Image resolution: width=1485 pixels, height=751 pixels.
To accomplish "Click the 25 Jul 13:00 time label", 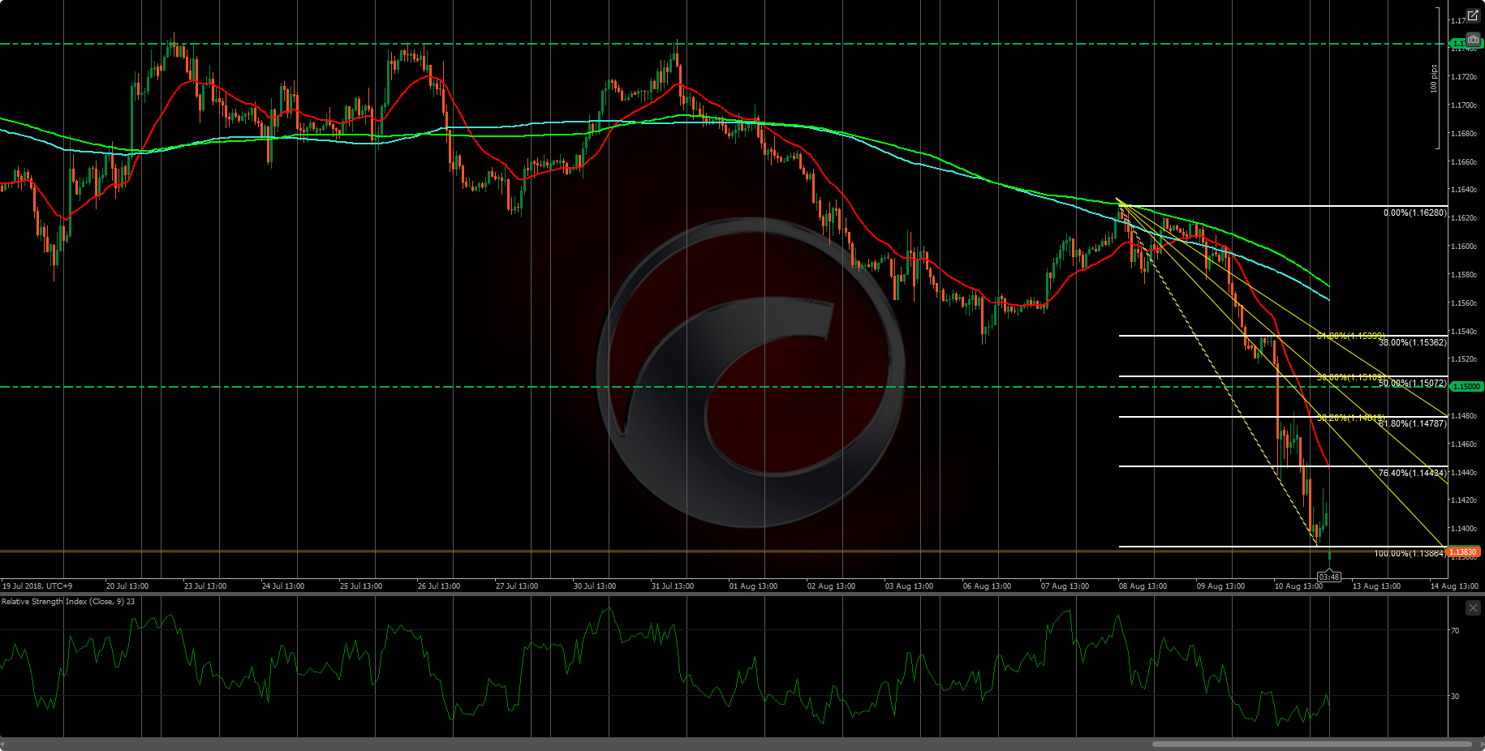I will click(x=361, y=586).
